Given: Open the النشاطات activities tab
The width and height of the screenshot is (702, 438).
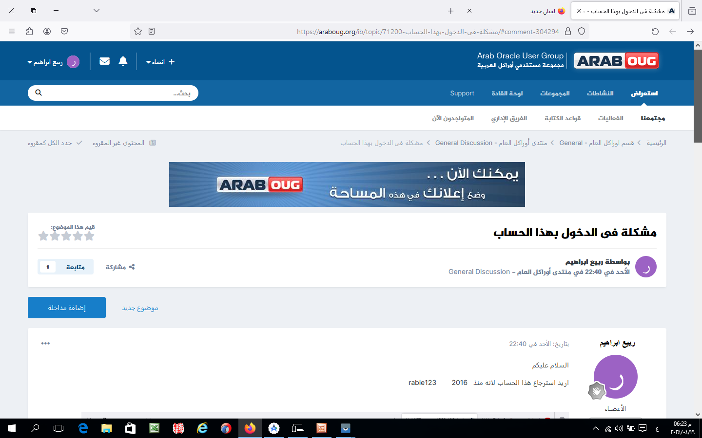Looking at the screenshot, I should 600,93.
